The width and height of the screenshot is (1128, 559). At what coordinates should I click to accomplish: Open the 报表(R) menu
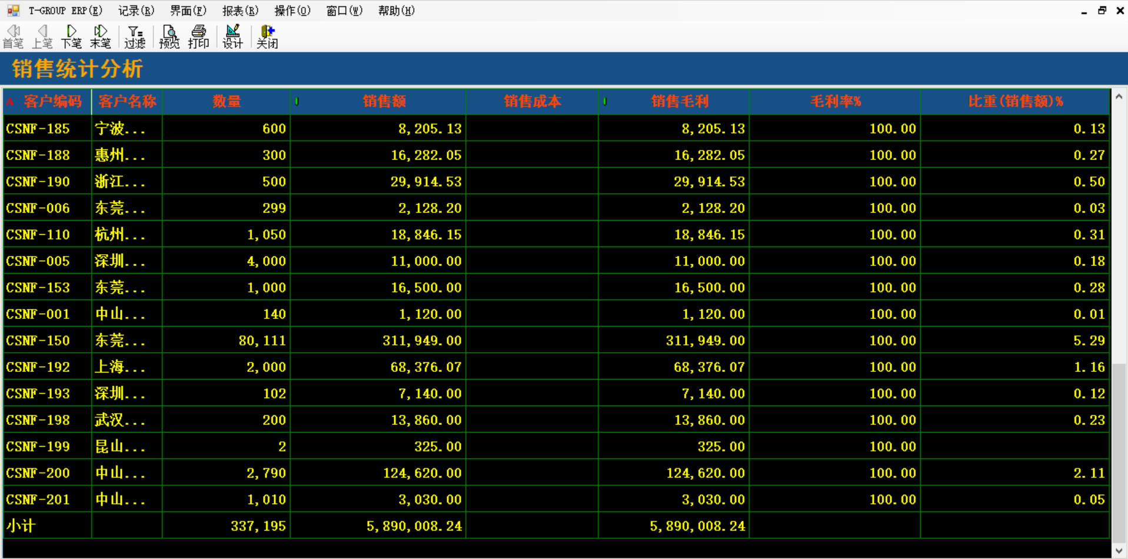point(240,11)
